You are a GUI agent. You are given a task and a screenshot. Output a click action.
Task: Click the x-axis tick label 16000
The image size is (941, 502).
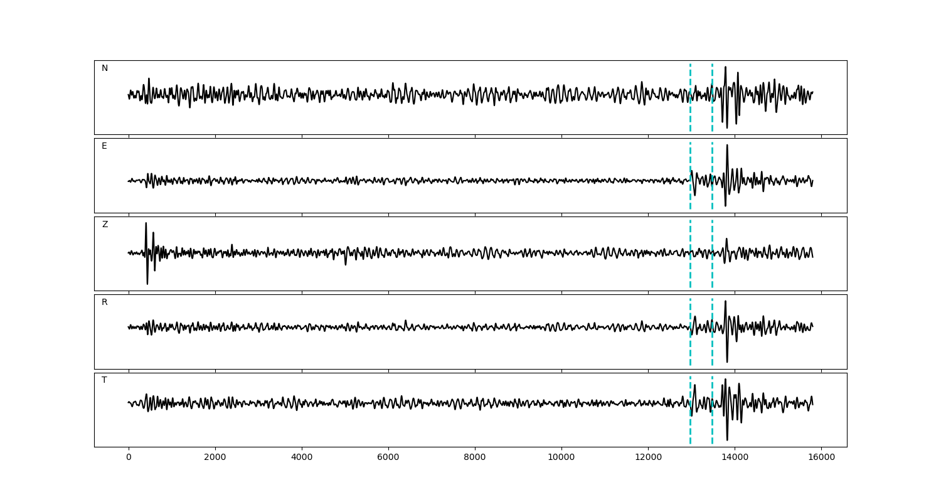point(821,457)
